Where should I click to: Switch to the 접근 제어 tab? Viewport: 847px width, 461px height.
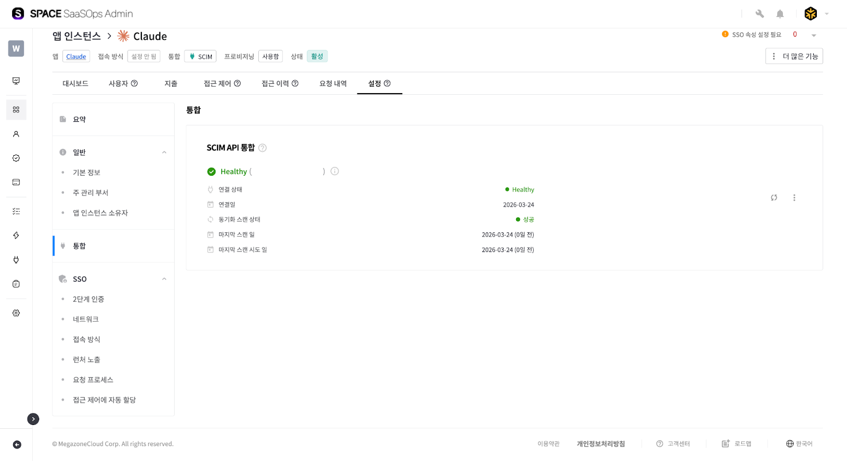click(x=222, y=84)
